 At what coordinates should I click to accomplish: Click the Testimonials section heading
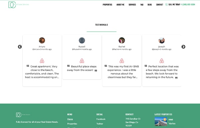[x=102, y=25]
